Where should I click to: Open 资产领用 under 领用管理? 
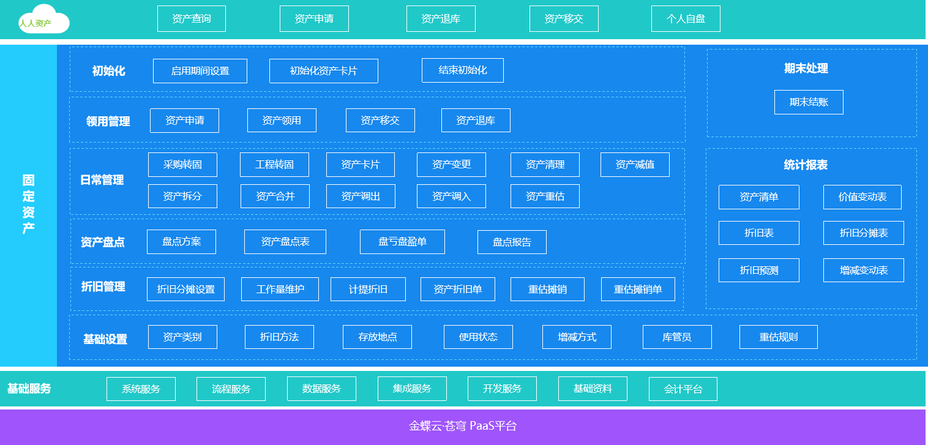click(x=282, y=121)
